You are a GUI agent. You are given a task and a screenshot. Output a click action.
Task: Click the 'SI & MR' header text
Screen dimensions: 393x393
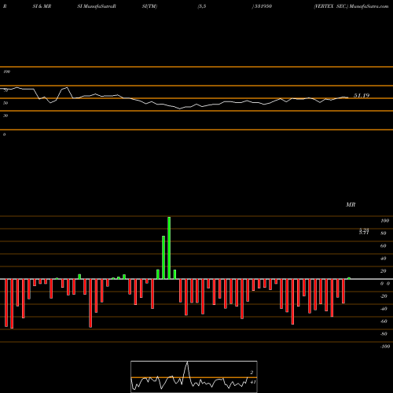coord(42,6)
